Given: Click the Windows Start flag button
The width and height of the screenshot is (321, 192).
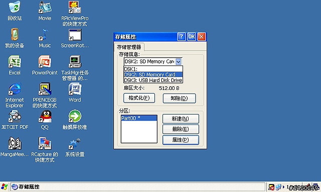Looking at the screenshot, I should [4, 186].
